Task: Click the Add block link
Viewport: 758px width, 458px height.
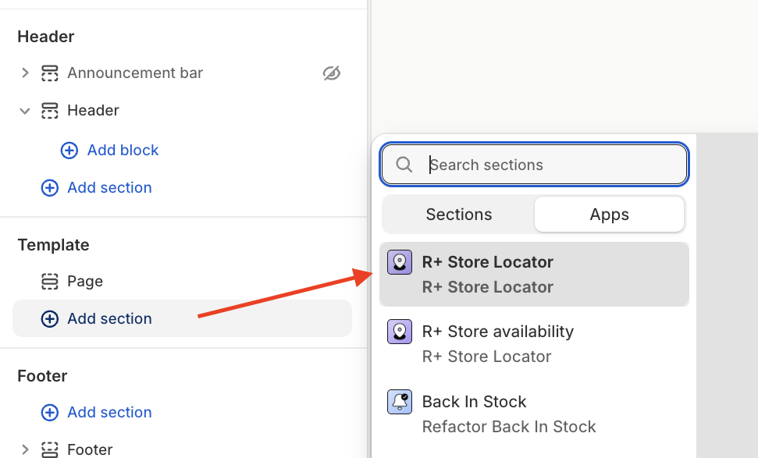Action: 123,151
